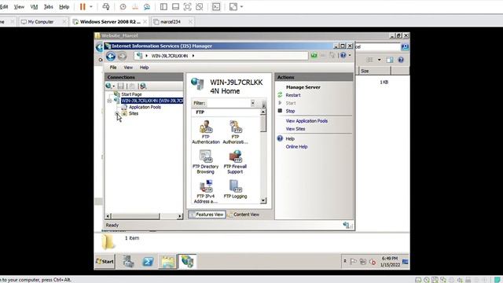
Task: Click Stop in Actions pane
Action: (290, 111)
